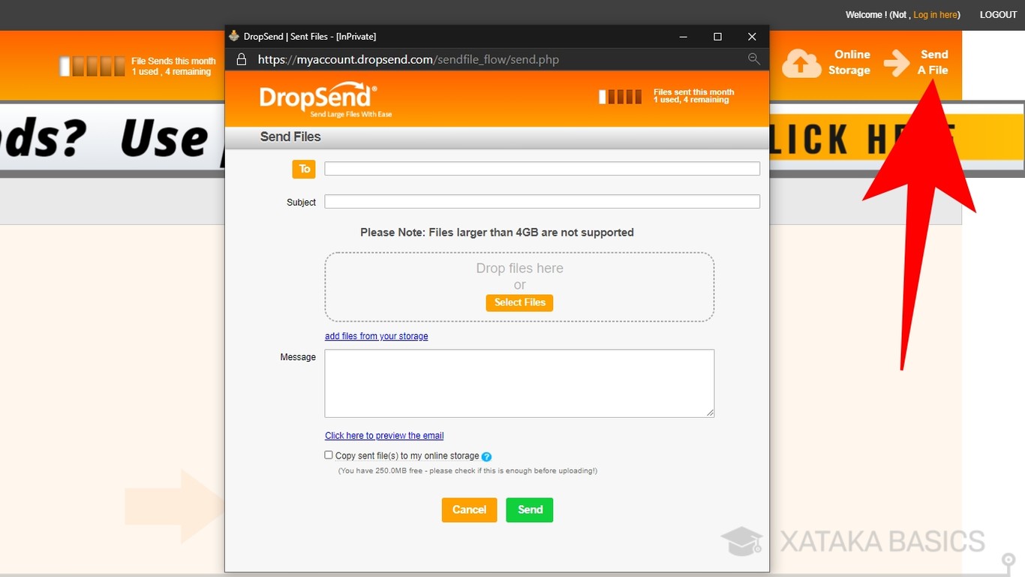Open the add files from your storage link
The image size is (1025, 577).
pos(376,335)
